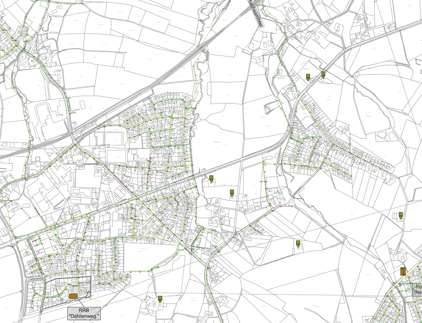Select the left green marker of the northern pair
Viewport: 422px width, 323px height.
point(308,77)
